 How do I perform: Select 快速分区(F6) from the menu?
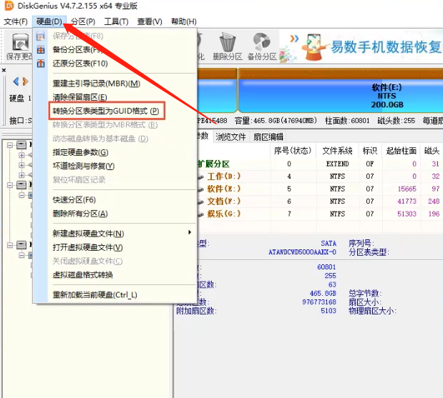tap(74, 200)
